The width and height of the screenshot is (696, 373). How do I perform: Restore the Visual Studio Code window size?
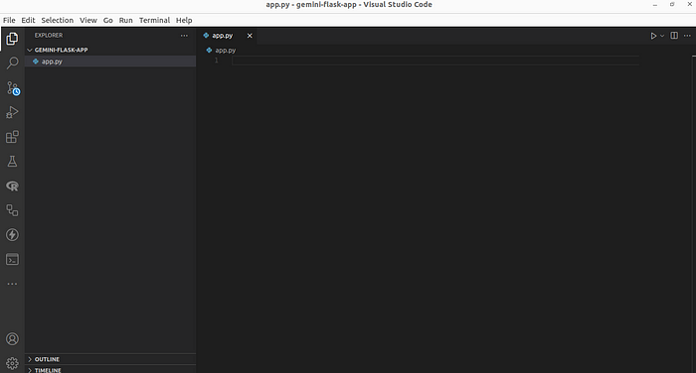coord(672,4)
